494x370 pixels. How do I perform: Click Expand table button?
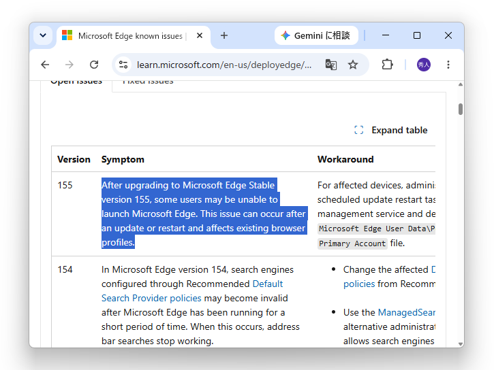coord(390,130)
